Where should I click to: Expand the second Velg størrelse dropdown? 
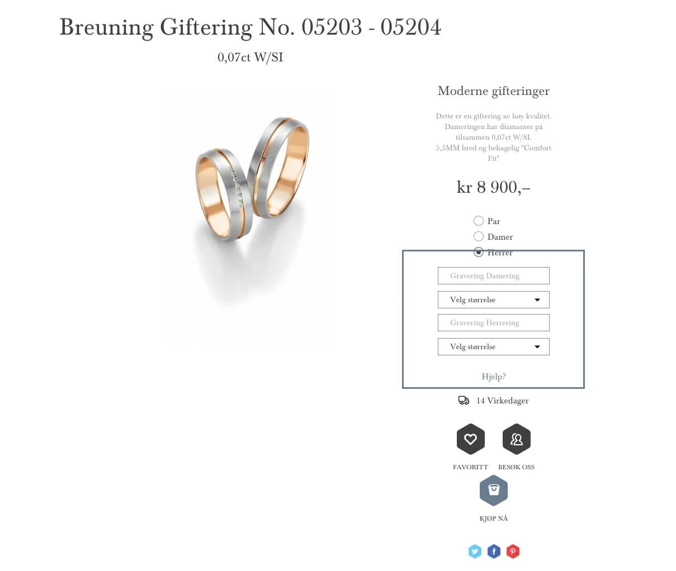(x=493, y=347)
